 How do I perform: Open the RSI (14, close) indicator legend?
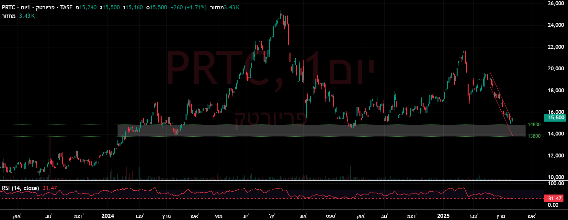tap(20, 188)
